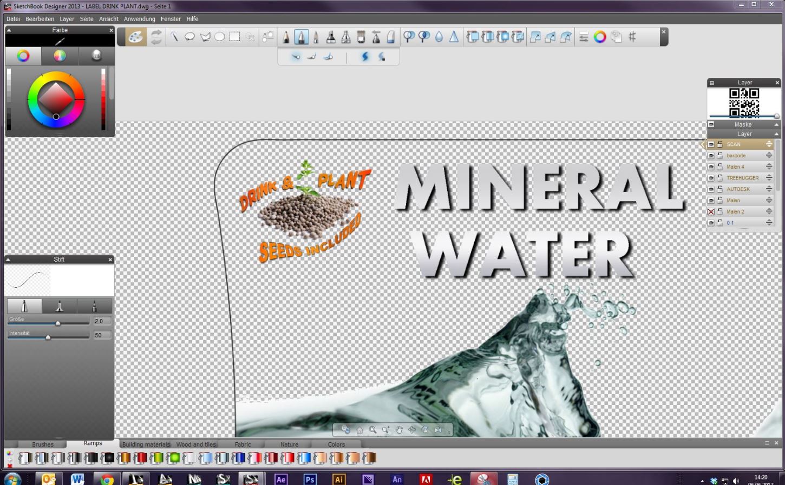Click the layer opacity slider handle

pyautogui.click(x=776, y=116)
